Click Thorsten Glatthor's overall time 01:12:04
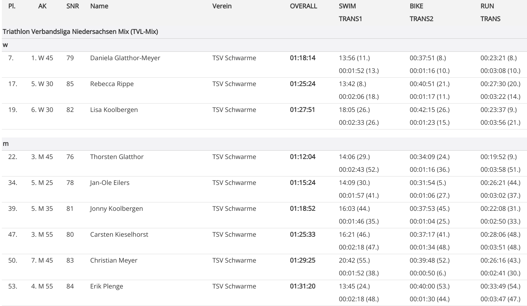Screen dimensions: 527x306 [x=302, y=157]
